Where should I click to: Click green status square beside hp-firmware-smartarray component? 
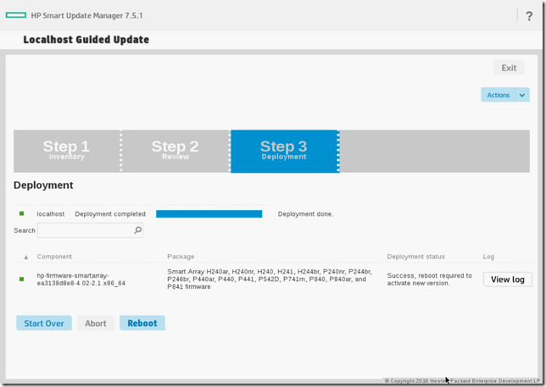click(21, 279)
